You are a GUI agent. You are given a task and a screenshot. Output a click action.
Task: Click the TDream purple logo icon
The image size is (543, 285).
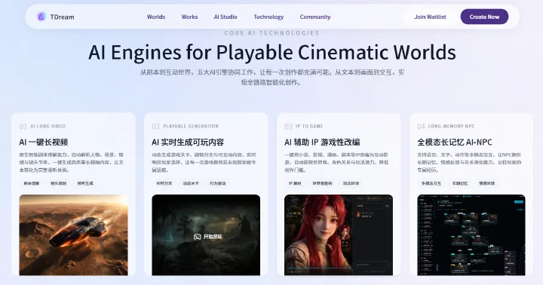41,17
